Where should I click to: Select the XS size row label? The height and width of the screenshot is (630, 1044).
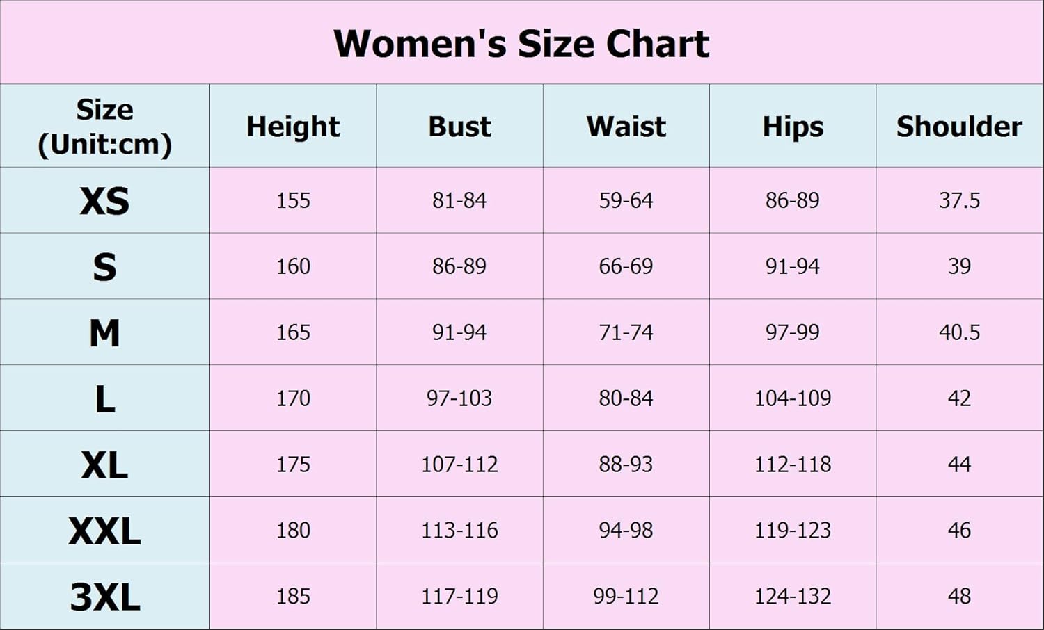[104, 201]
